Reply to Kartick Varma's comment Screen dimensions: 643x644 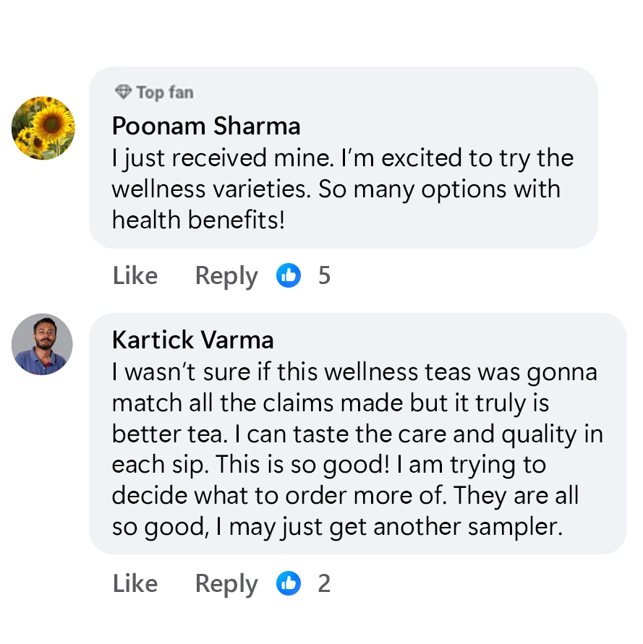(x=226, y=583)
